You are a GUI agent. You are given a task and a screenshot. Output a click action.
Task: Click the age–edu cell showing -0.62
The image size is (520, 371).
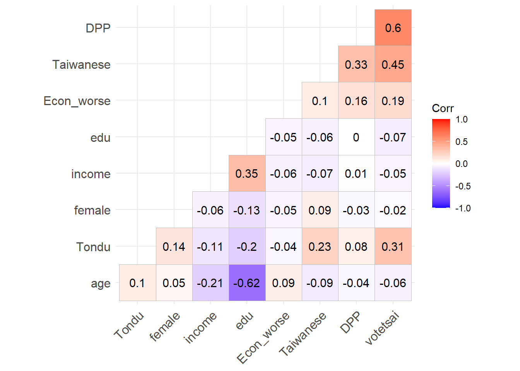coord(247,283)
